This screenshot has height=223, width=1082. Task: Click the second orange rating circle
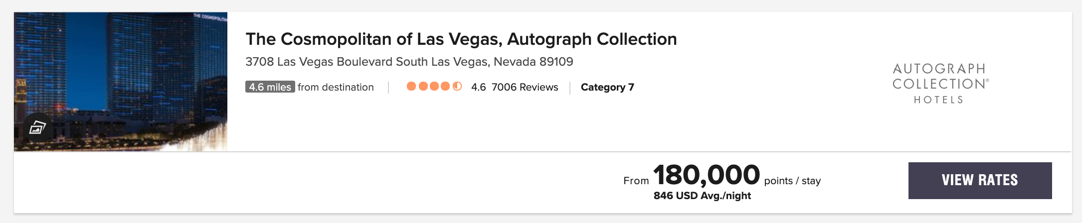(423, 87)
